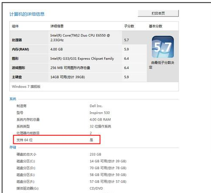Click the 233 GB total disk value
The image size is (211, 193).
pyautogui.click(x=95, y=154)
